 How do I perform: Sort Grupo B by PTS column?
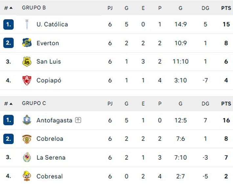(x=226, y=8)
